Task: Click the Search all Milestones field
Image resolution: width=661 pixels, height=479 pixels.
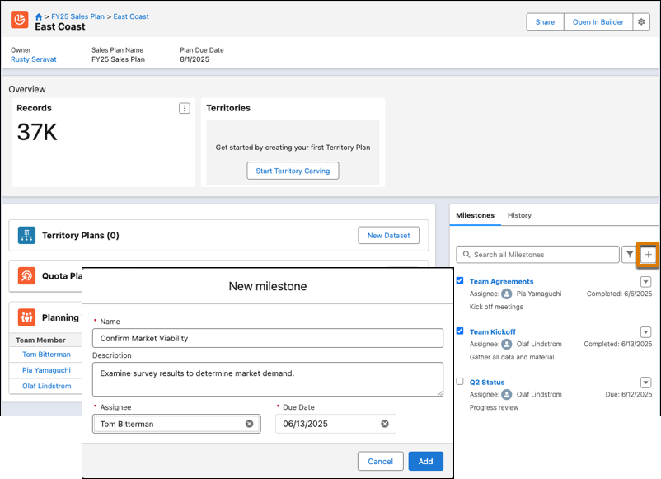Action: tap(536, 254)
